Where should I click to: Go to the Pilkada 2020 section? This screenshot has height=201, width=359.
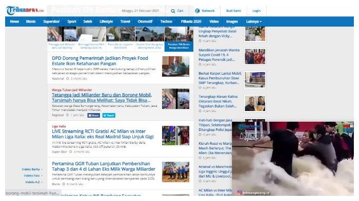(x=191, y=21)
